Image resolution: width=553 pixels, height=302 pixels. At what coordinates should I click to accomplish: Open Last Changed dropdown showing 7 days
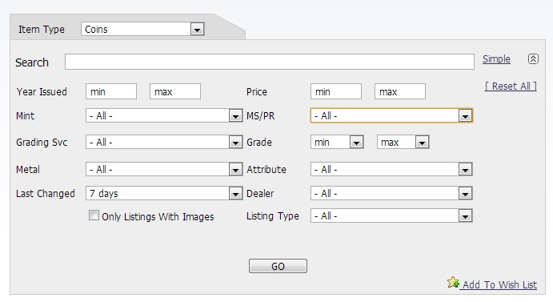(x=164, y=193)
